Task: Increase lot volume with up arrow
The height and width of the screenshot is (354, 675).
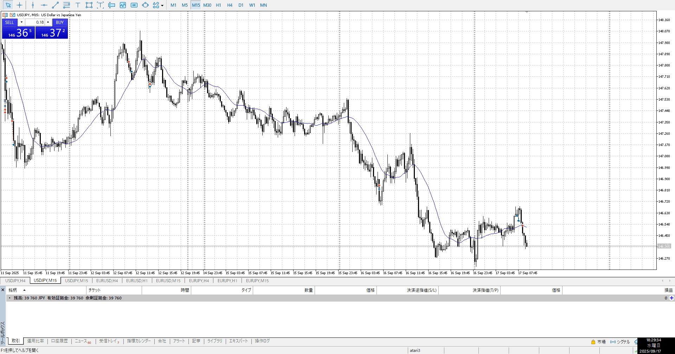Action: [x=48, y=22]
